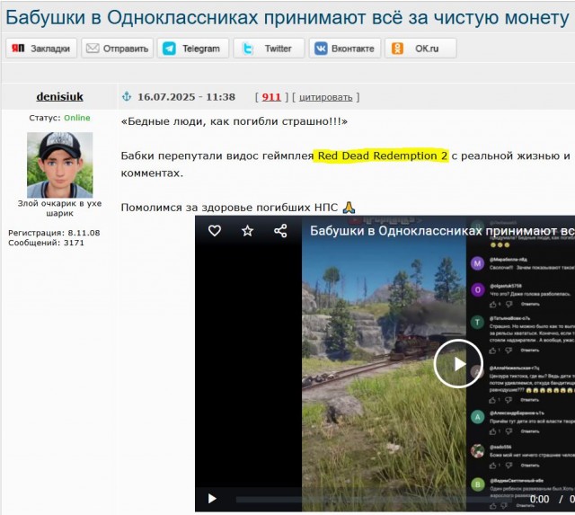Click the anchor permalink icon
575x515 pixels.
tap(127, 96)
